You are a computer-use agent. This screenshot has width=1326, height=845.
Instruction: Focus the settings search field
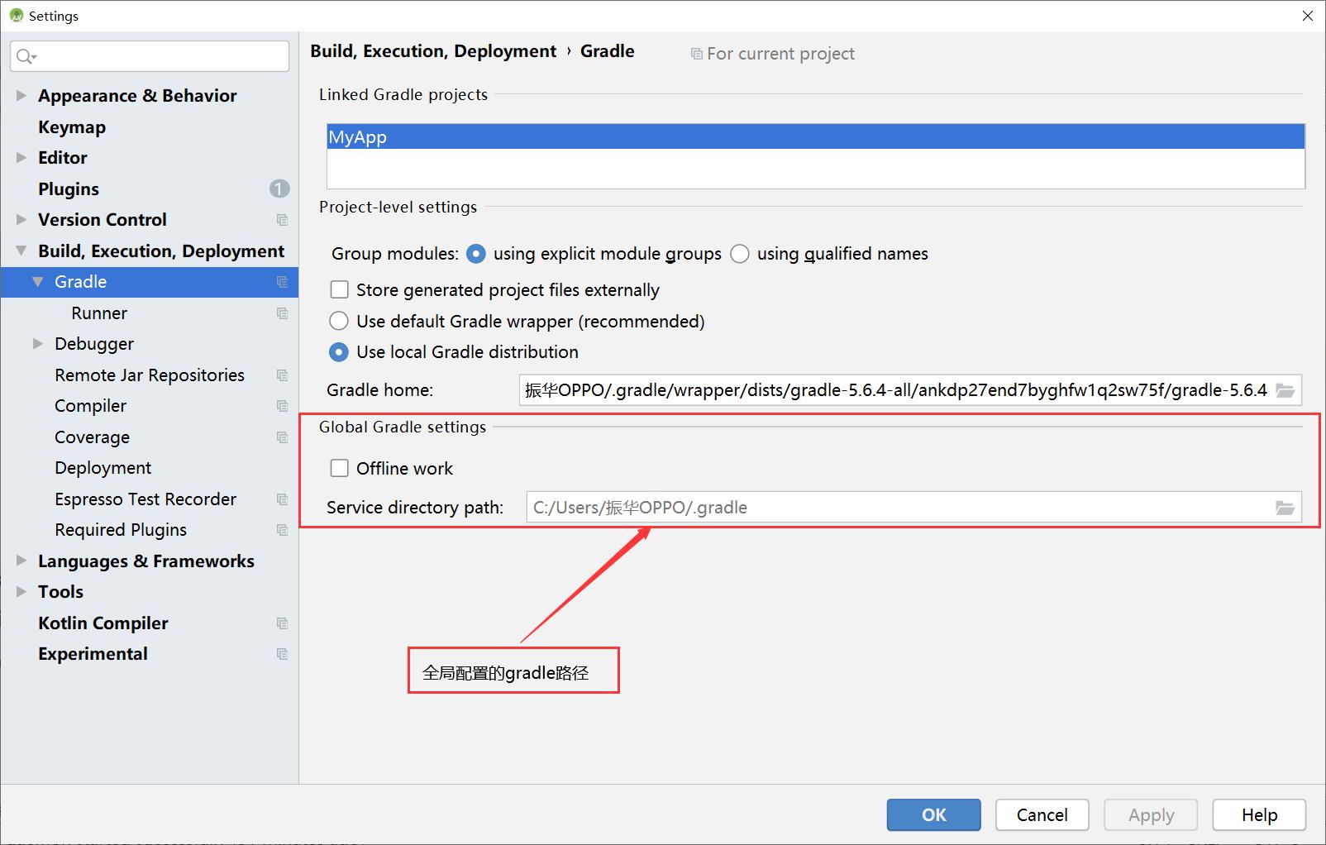coord(150,56)
